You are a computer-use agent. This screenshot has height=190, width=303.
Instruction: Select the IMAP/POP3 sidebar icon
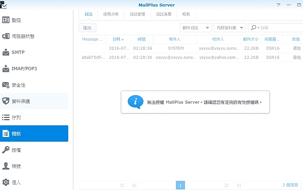[6, 69]
